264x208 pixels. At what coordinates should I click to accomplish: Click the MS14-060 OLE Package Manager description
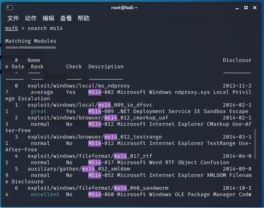pos(170,194)
